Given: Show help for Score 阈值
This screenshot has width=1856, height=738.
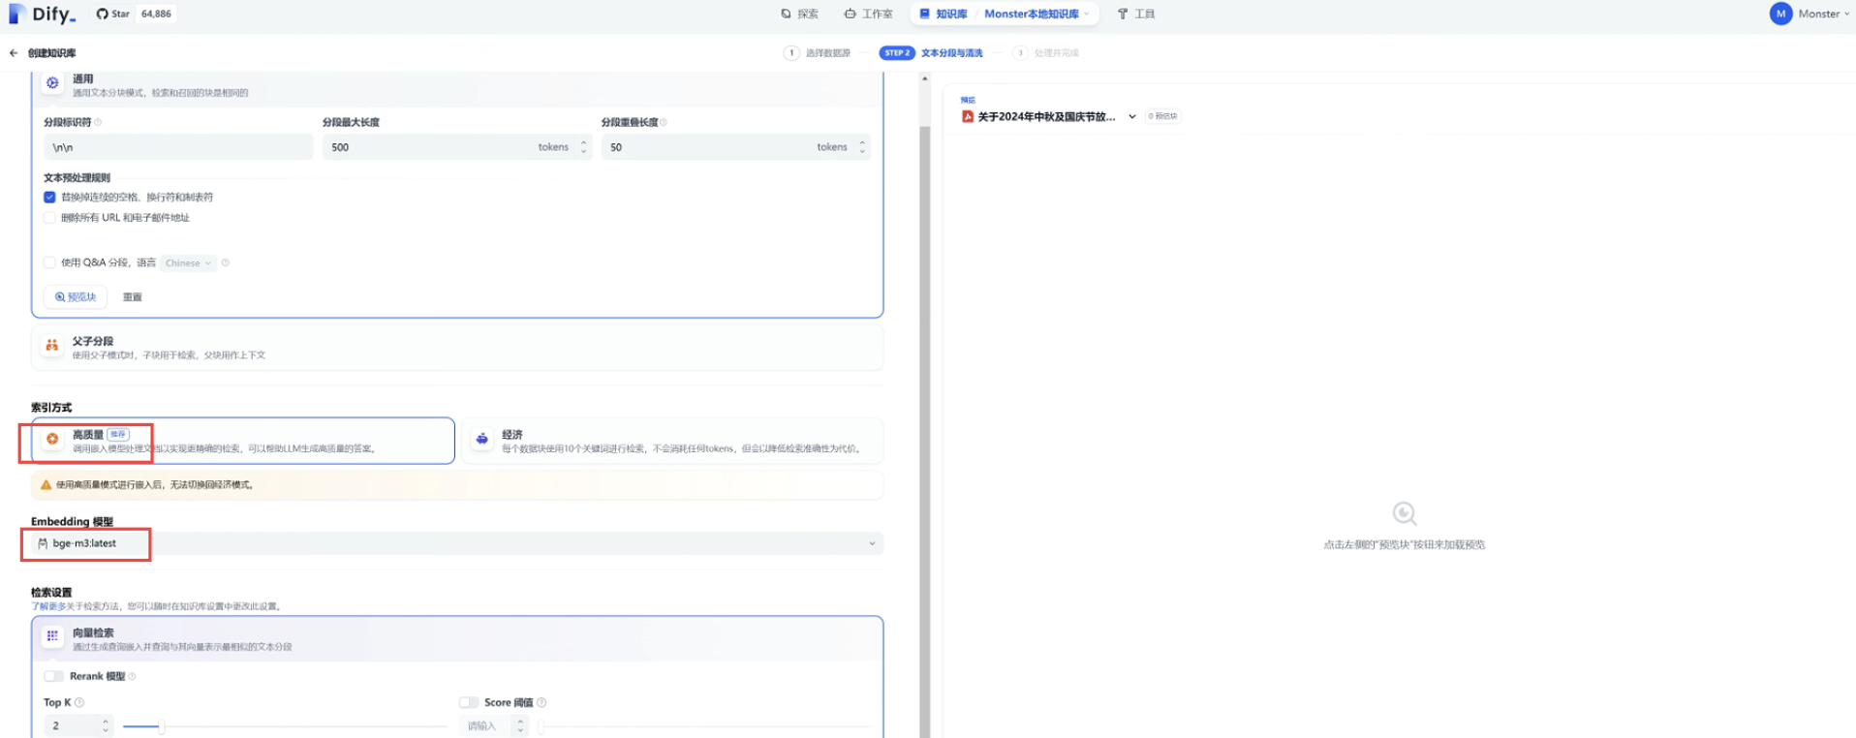Looking at the screenshot, I should pos(541,702).
